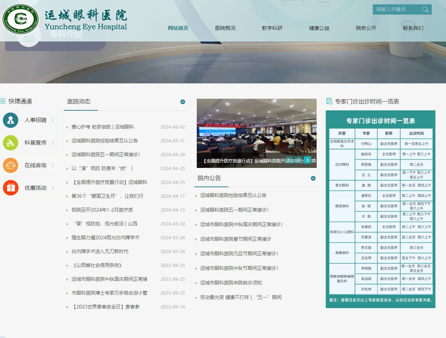Focus the 请输入关键词 search field
Image resolution: width=446 pixels, height=338 pixels.
click(396, 9)
